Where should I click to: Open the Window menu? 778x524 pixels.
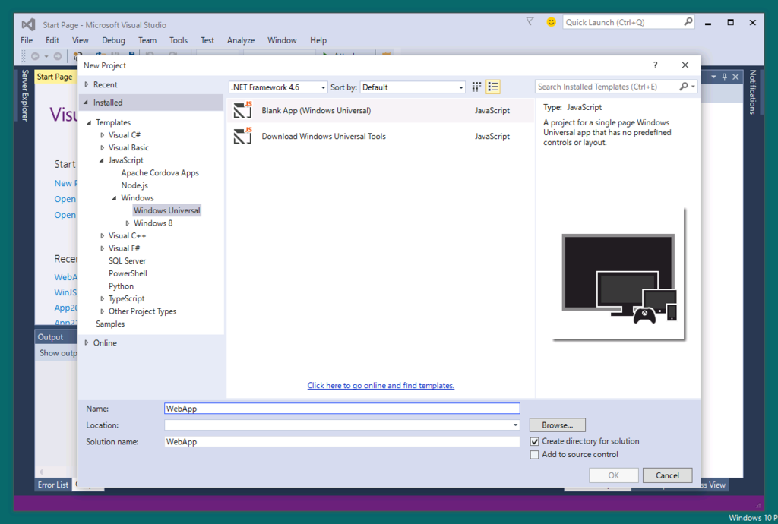click(282, 40)
